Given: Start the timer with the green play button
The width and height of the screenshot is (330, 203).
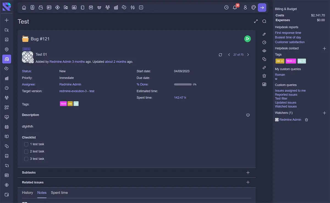Looking at the screenshot, I should [247, 39].
